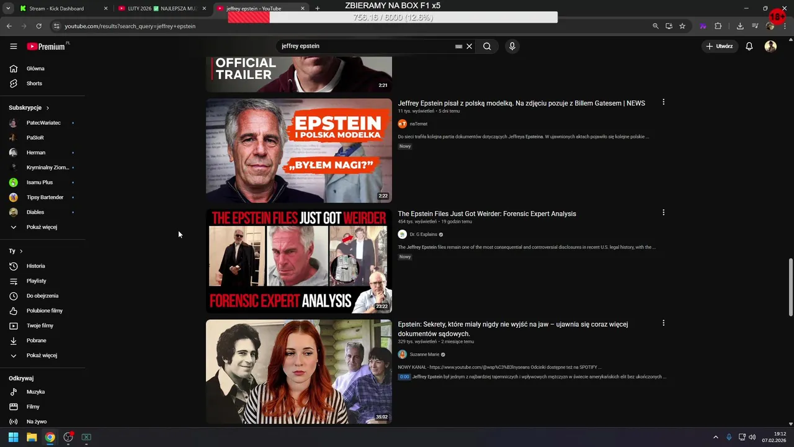Go to Główna home page

[42, 68]
